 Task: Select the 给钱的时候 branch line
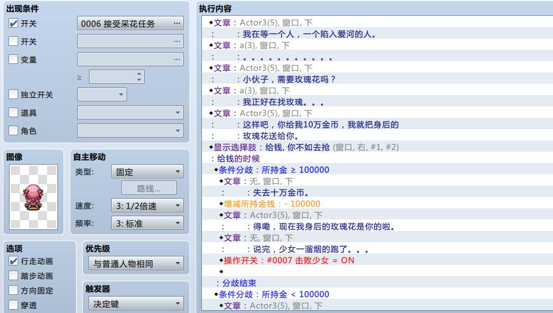coord(377,158)
